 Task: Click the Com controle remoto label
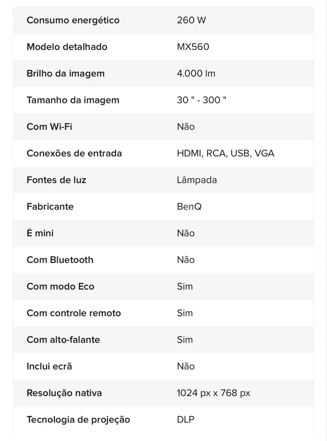74,313
